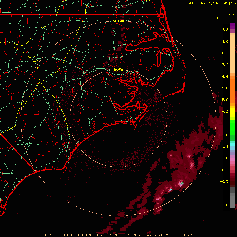Viewport: 237px width, 237px height.
Task: Click the 50 NMI range ring label
Action: click(x=118, y=70)
